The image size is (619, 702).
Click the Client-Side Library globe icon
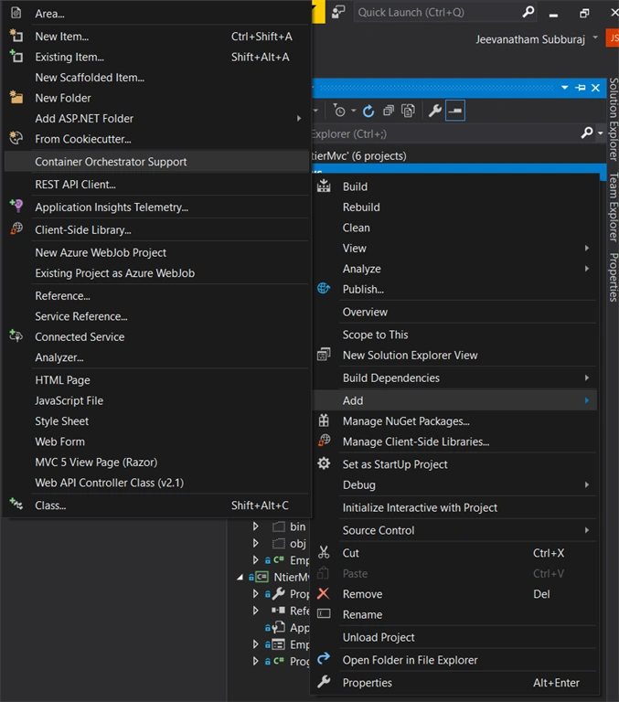(16, 229)
